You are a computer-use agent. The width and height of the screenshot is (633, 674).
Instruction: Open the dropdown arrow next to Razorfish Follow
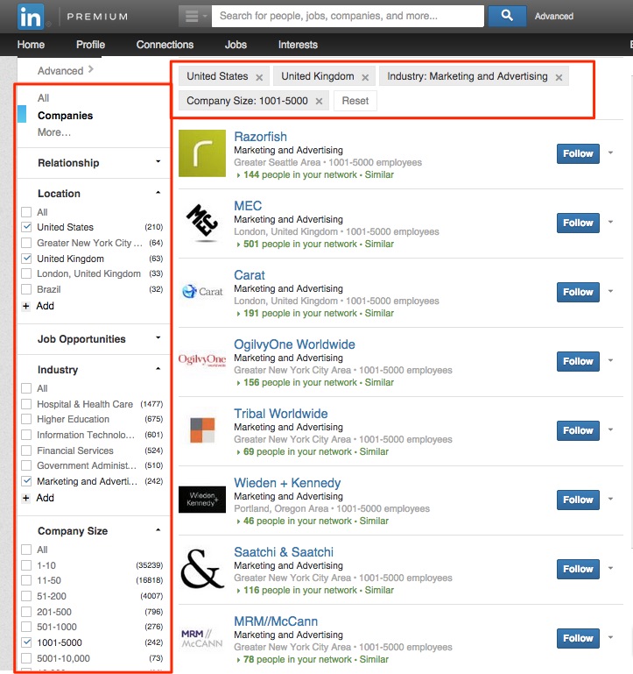tap(610, 153)
